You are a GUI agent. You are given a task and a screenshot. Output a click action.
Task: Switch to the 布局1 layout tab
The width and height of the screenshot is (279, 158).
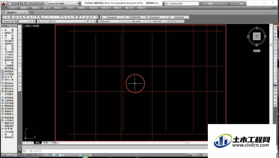[46, 143]
